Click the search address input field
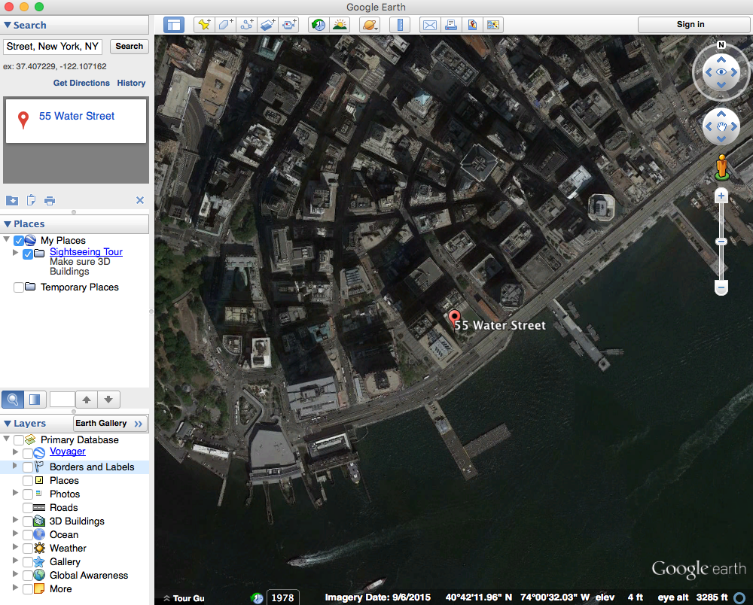Image resolution: width=753 pixels, height=605 pixels. 53,47
